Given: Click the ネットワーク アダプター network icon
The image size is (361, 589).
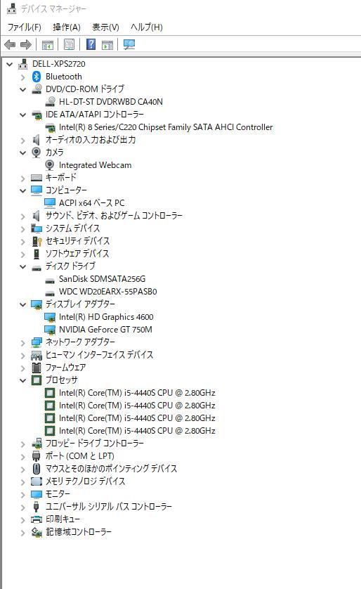Looking at the screenshot, I should (37, 342).
